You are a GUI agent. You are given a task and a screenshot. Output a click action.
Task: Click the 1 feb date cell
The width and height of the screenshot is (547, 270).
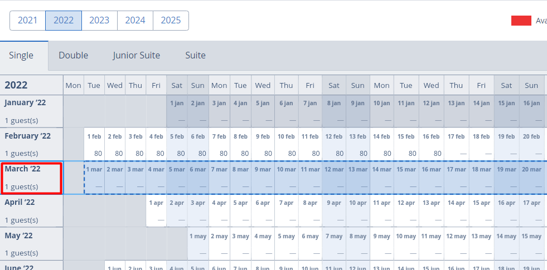[94, 144]
